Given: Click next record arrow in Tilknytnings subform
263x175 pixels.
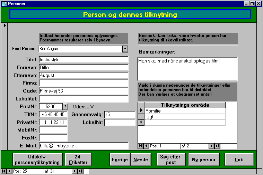Looking at the screenshot, I should pos(211,146).
